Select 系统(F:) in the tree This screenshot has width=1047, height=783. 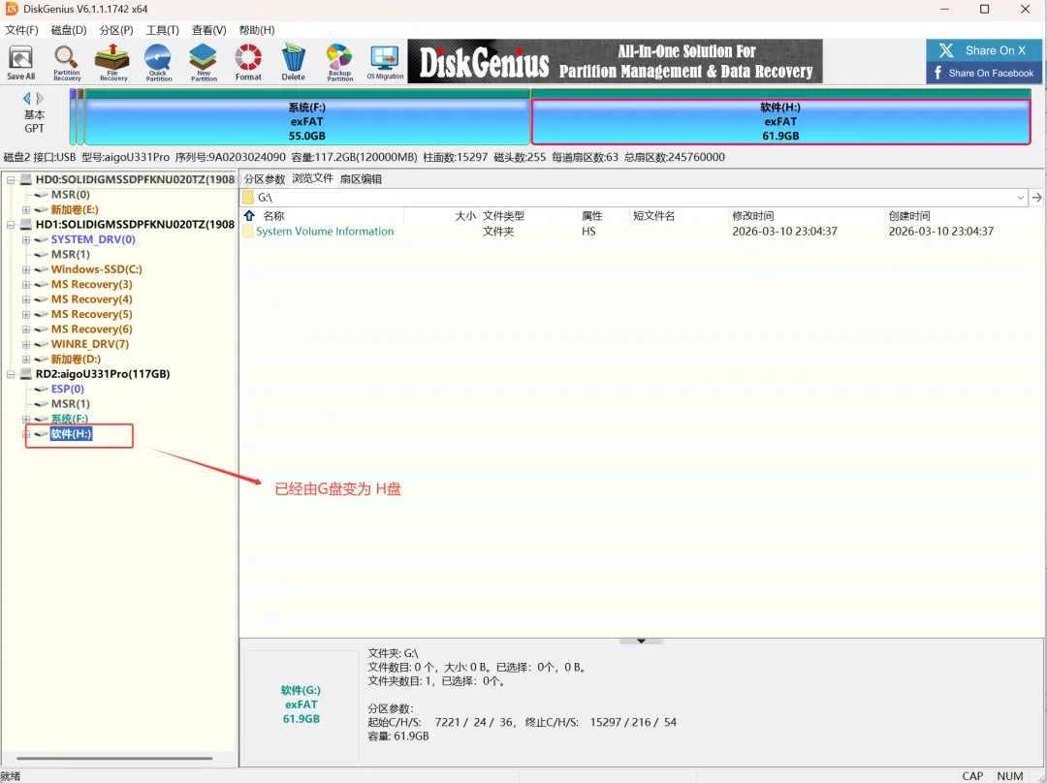click(70, 420)
